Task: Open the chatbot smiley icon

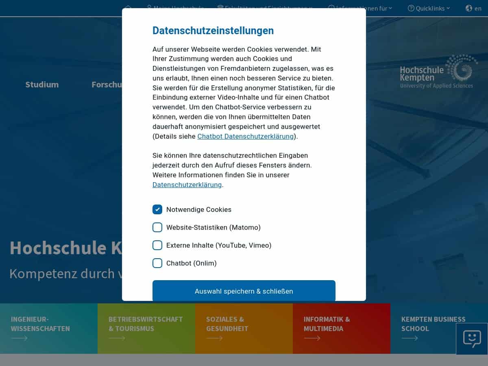Action: point(472,339)
